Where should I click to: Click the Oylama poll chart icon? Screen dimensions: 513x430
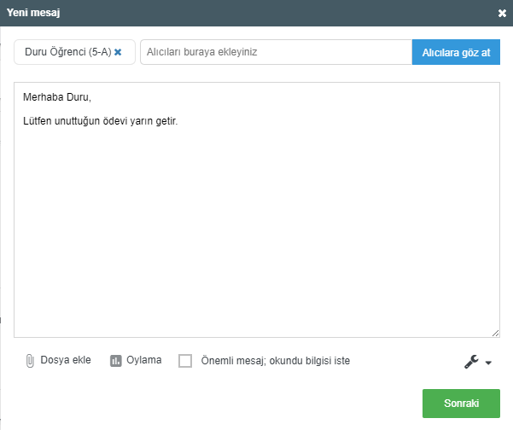pos(116,361)
